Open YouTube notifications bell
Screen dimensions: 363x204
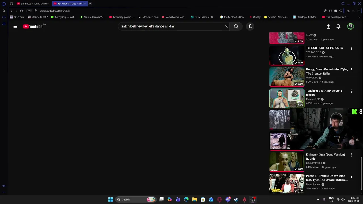pos(338,26)
